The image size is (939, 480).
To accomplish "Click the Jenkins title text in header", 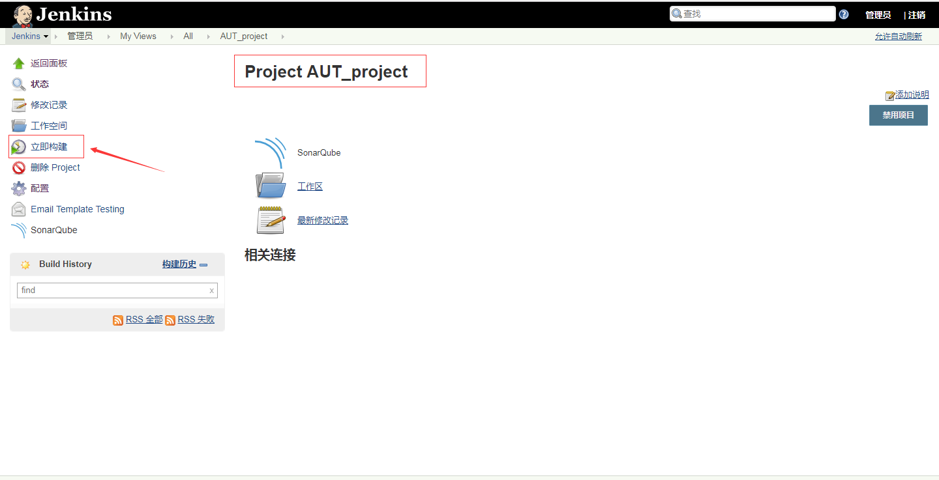I will (74, 14).
